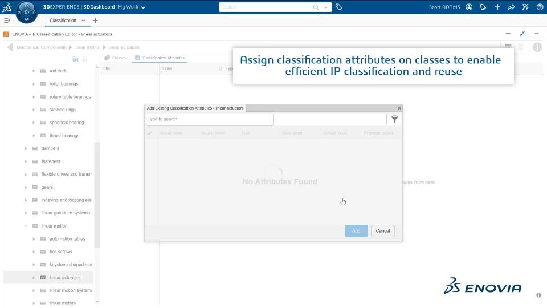Click the Type to search field

click(209, 119)
